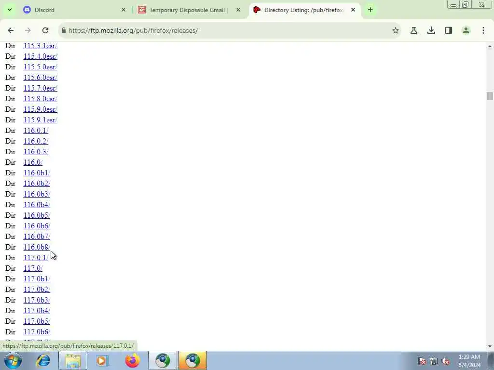
Task: Open new tab with plus button
Action: (370, 10)
